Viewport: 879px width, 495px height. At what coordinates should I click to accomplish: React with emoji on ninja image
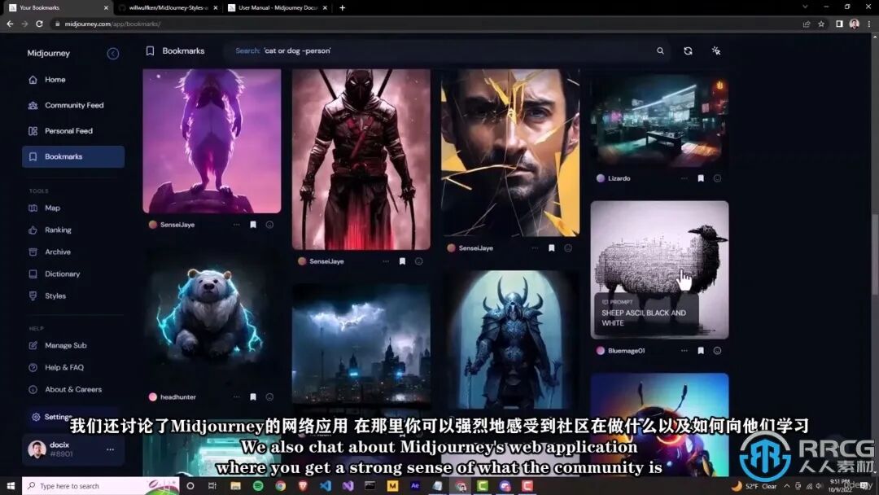point(419,261)
